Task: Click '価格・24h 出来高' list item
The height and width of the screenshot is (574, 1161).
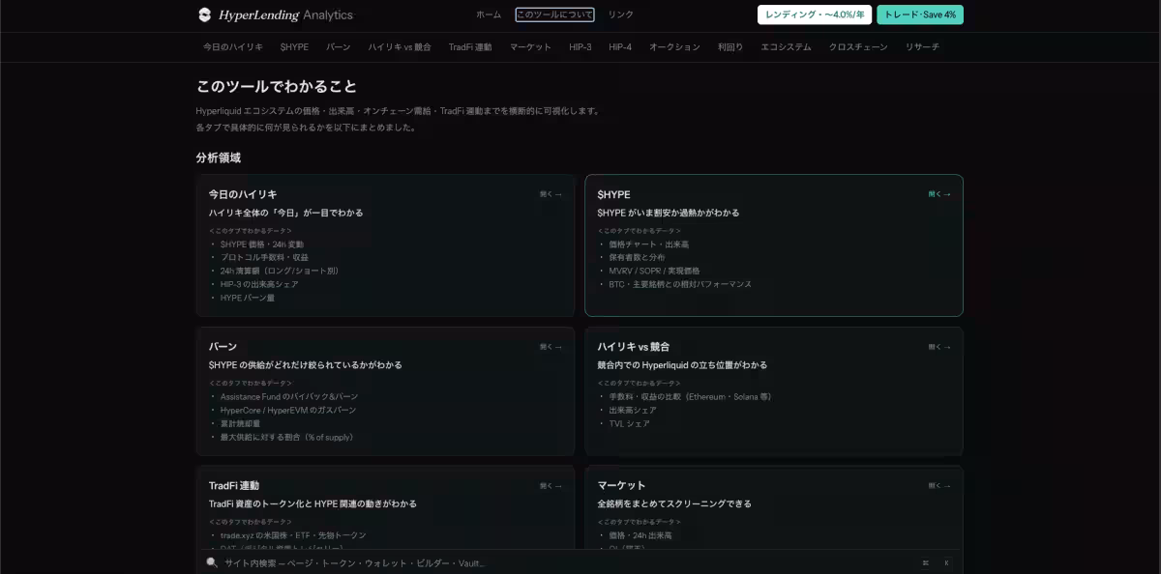Action: tap(640, 535)
